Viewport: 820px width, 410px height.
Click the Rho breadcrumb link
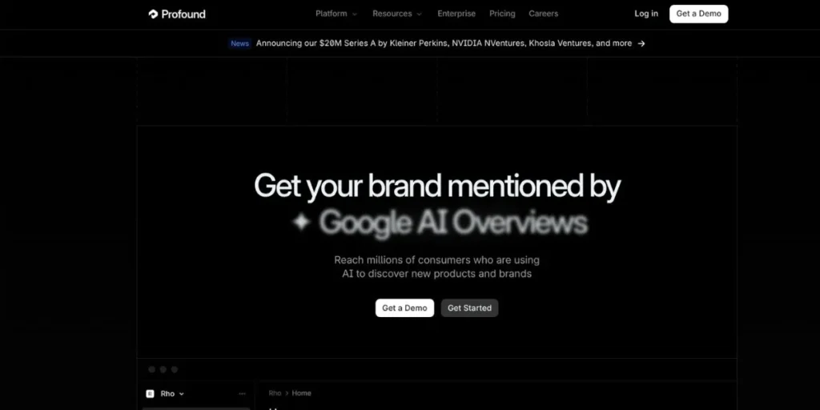pos(275,393)
